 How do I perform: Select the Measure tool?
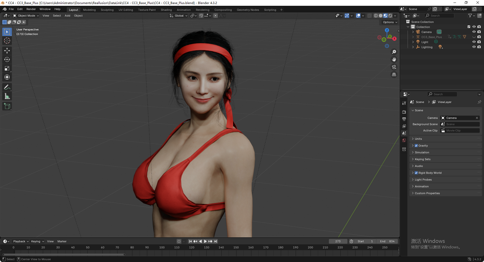click(x=7, y=96)
